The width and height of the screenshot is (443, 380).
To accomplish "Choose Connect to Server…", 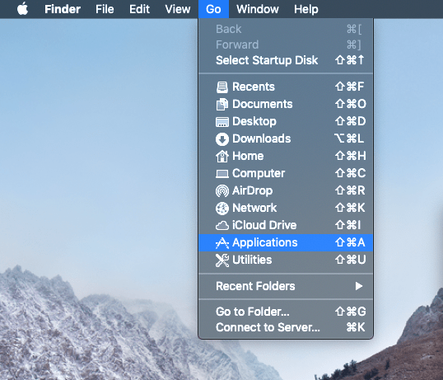I will click(x=286, y=327).
